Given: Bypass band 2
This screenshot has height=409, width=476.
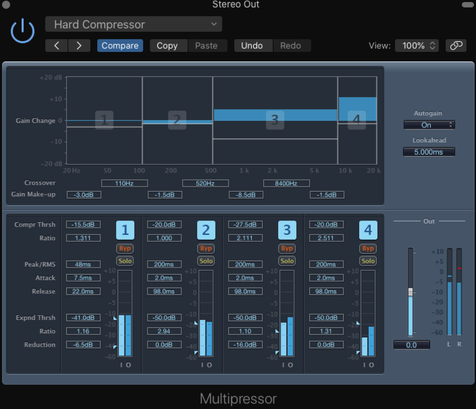Looking at the screenshot, I should coord(206,248).
